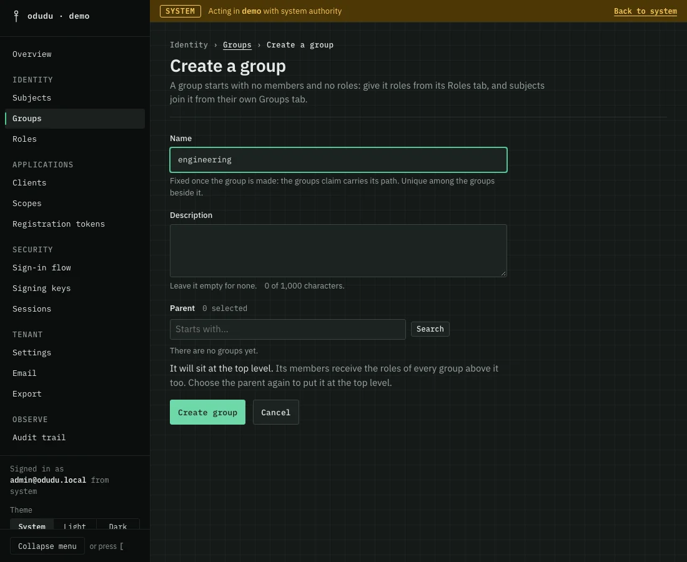Click the '0 selected' parent counter
Screen dimensions: 687x562
(225, 308)
